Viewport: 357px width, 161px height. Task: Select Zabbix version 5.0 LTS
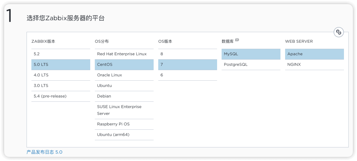click(61, 65)
